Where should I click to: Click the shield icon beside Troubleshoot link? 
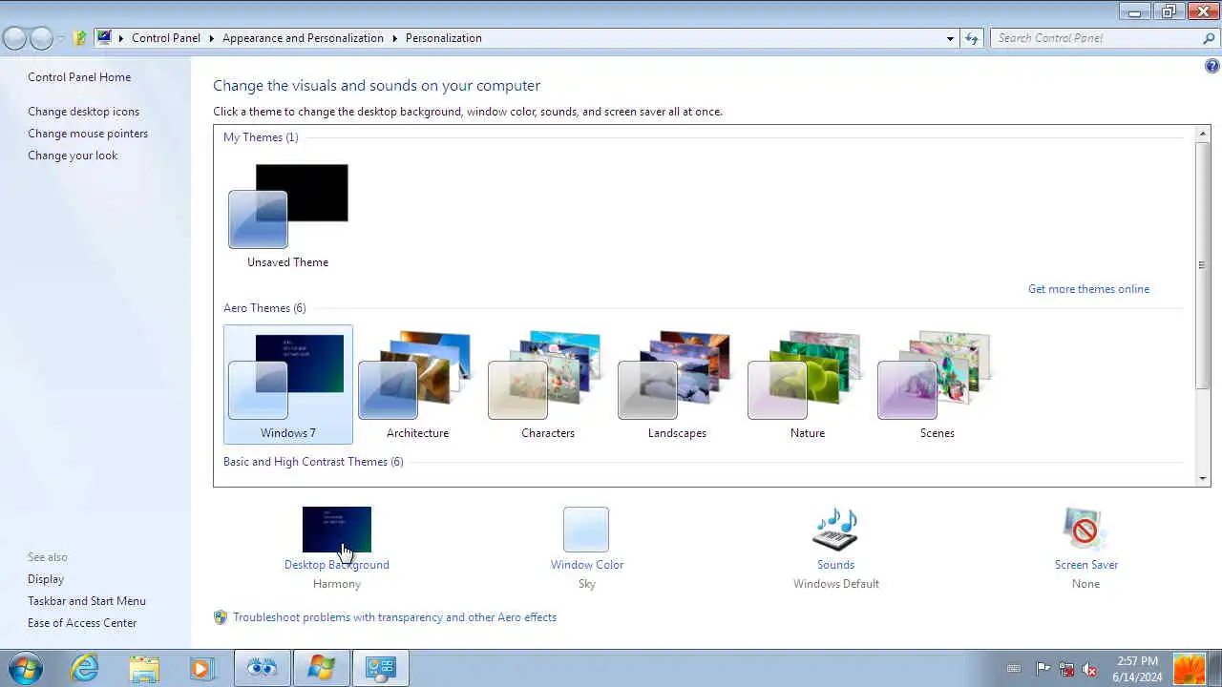click(221, 617)
